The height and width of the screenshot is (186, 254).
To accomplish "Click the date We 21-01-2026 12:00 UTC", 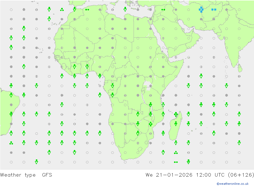I will [185, 175].
